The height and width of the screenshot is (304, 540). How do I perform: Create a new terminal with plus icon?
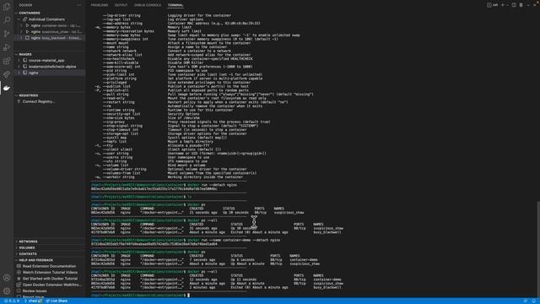pos(503,5)
